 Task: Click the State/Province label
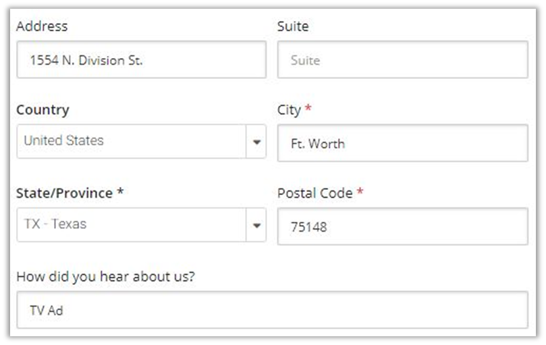(64, 193)
